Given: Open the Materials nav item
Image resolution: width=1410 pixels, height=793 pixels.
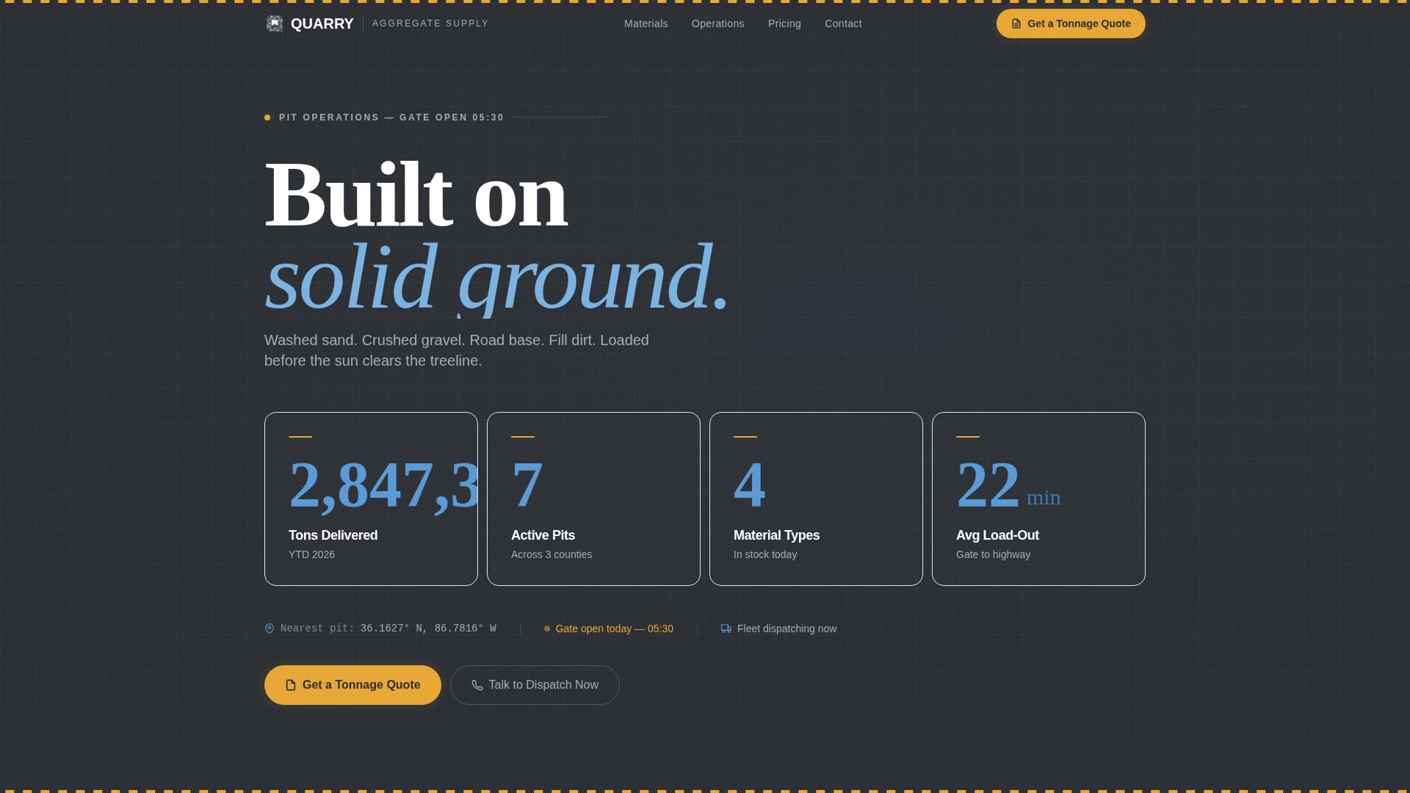Looking at the screenshot, I should pos(646,23).
